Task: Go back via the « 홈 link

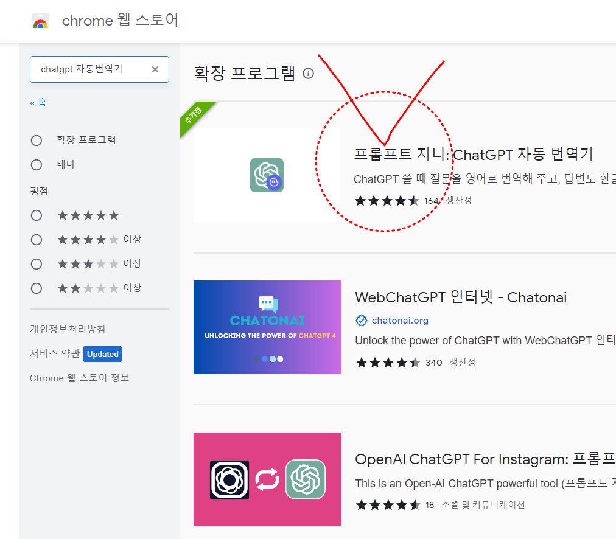Action: [38, 103]
